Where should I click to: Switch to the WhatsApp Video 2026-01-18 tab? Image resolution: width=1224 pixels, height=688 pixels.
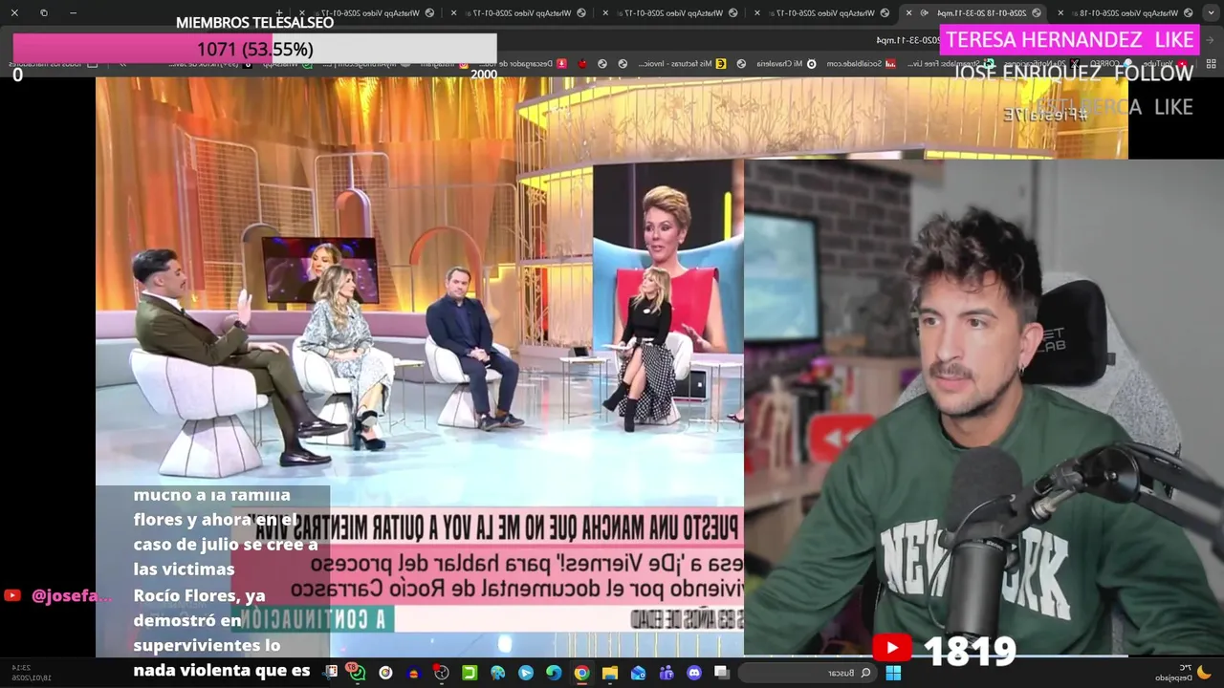pos(1133,13)
